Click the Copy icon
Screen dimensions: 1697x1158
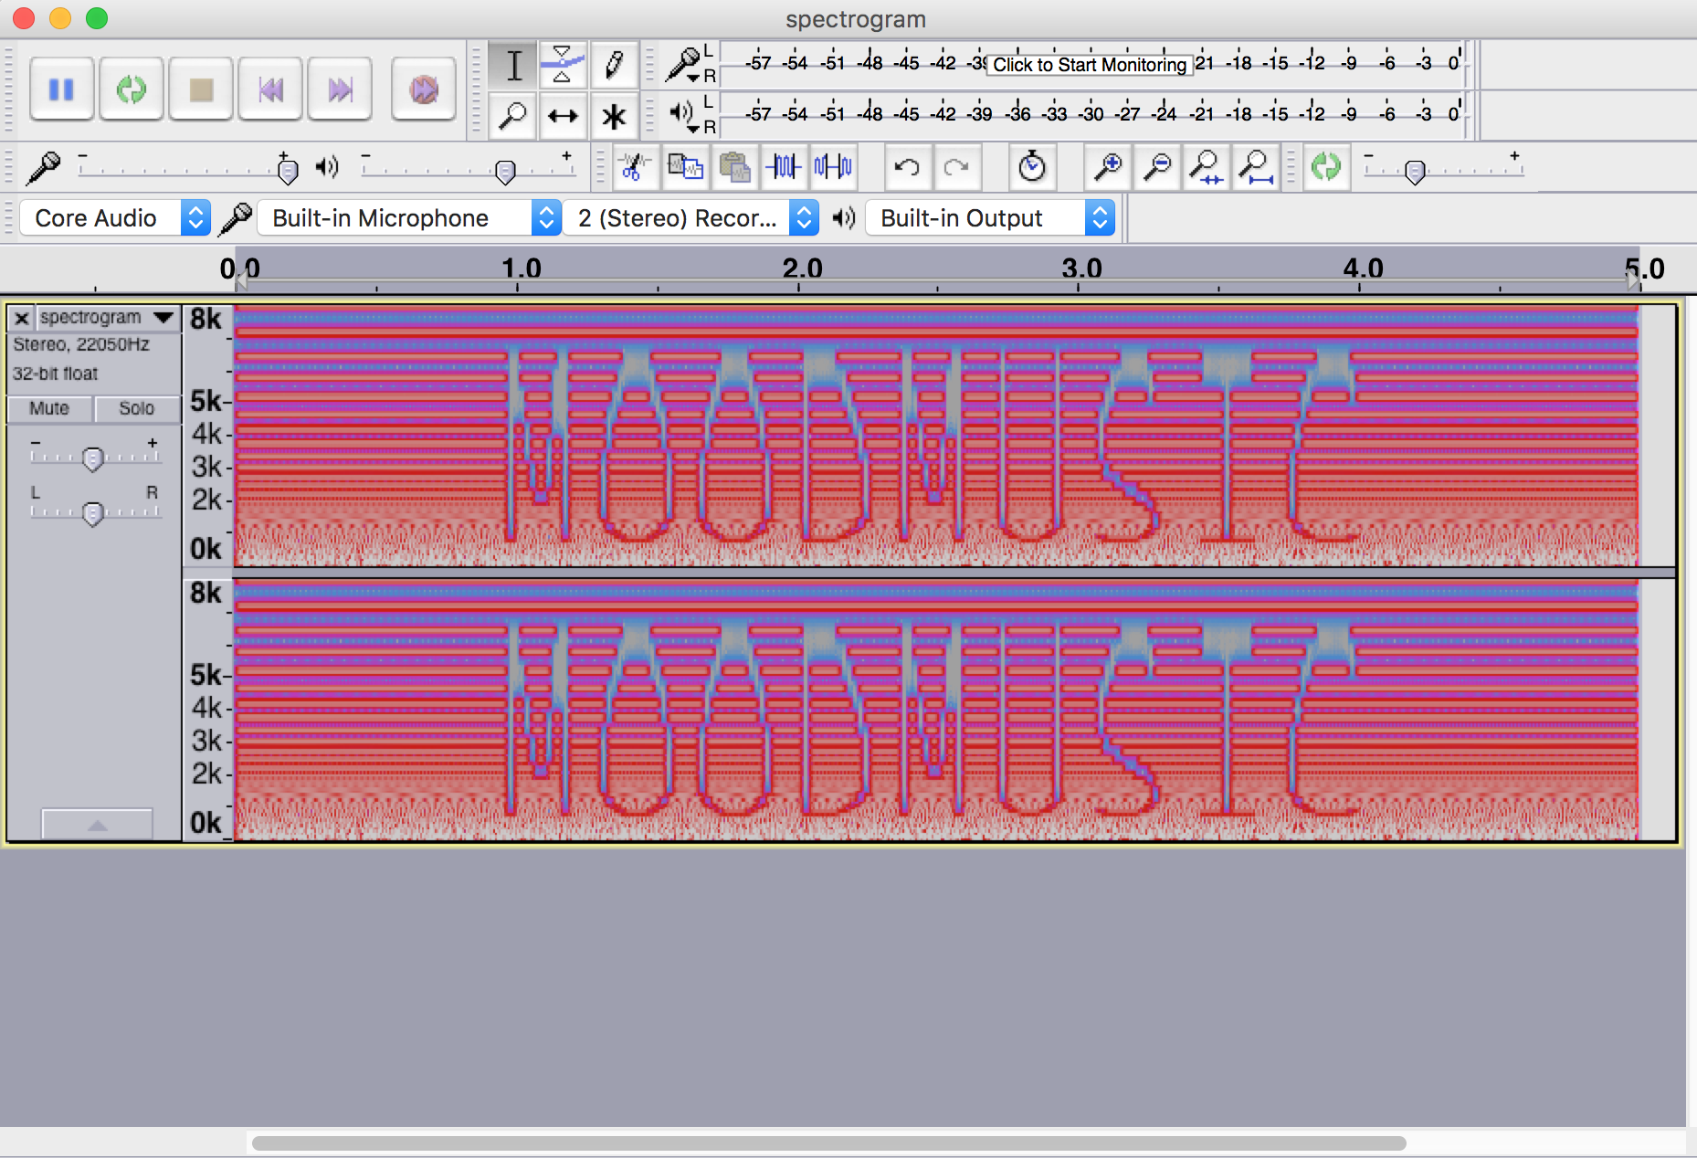685,167
